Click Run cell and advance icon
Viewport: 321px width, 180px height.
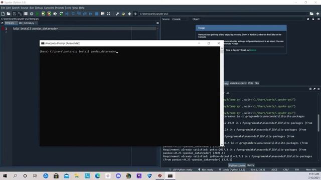coord(49,13)
